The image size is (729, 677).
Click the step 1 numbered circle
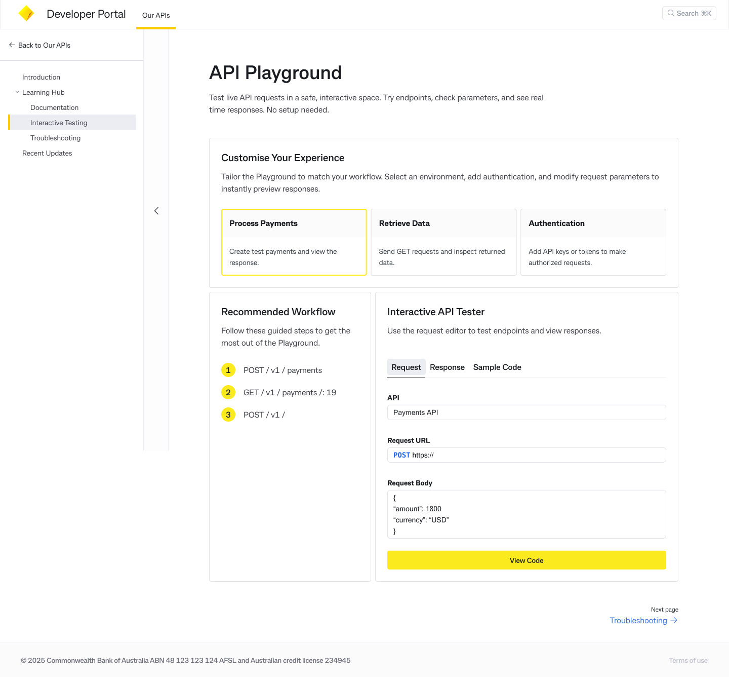point(228,370)
